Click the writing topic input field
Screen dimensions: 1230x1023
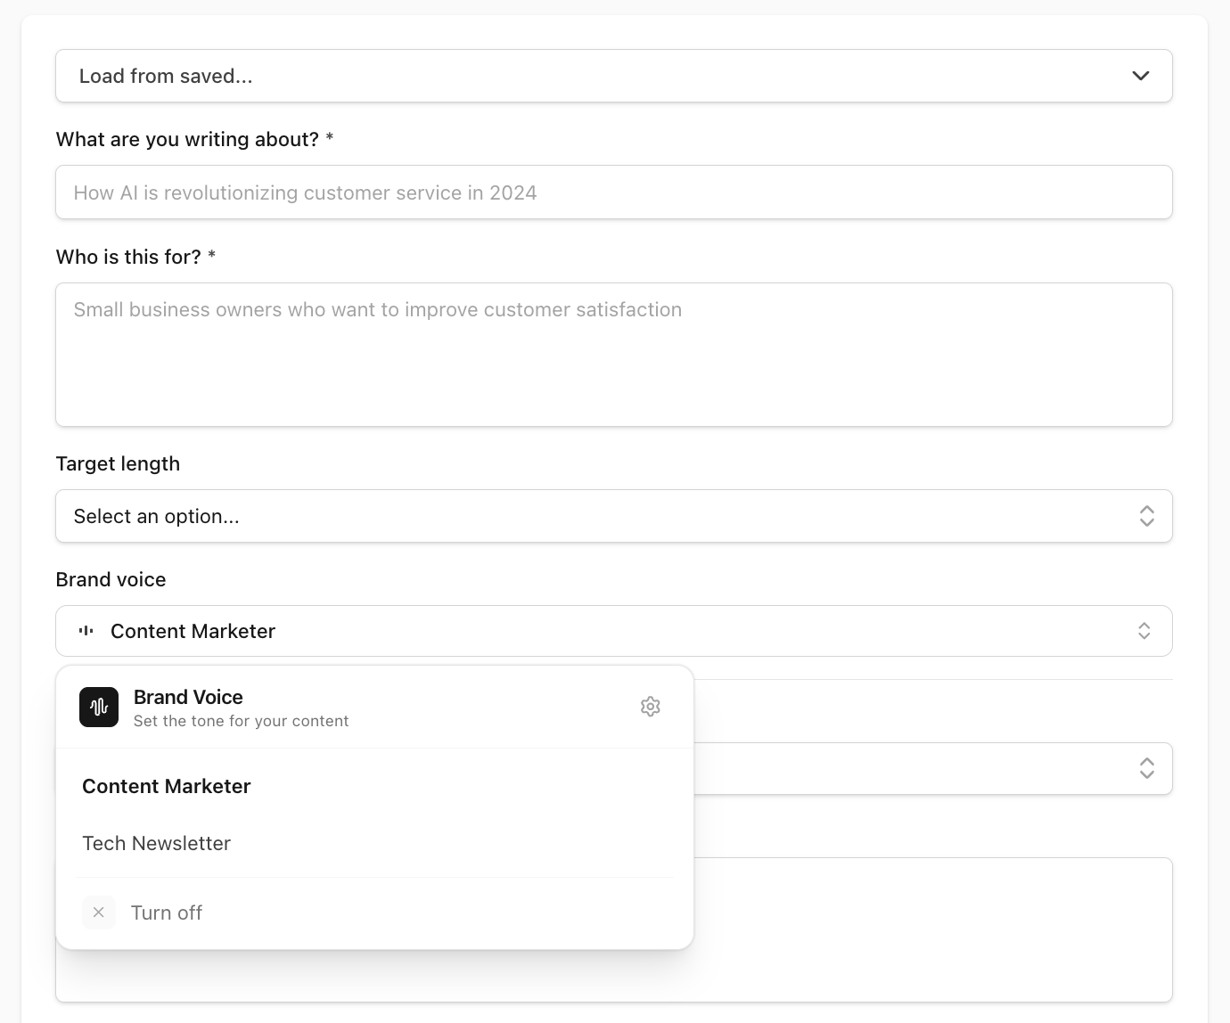pos(614,192)
